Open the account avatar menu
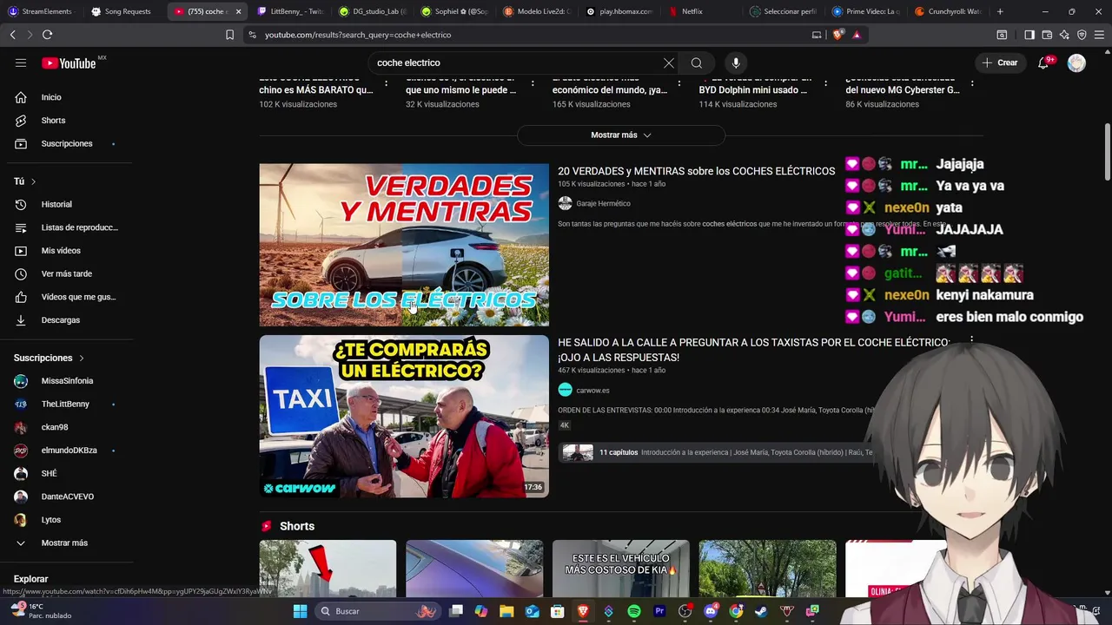Viewport: 1112px width, 625px height. click(x=1076, y=62)
